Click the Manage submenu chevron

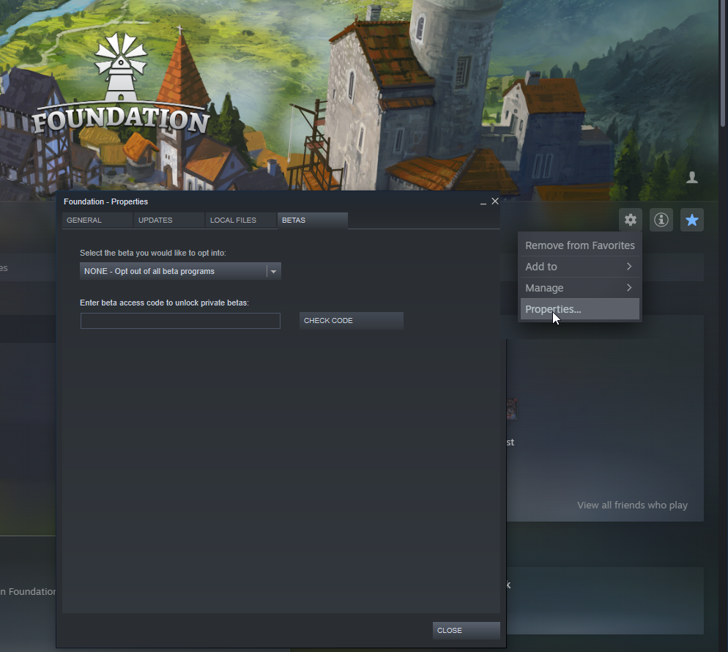click(629, 288)
